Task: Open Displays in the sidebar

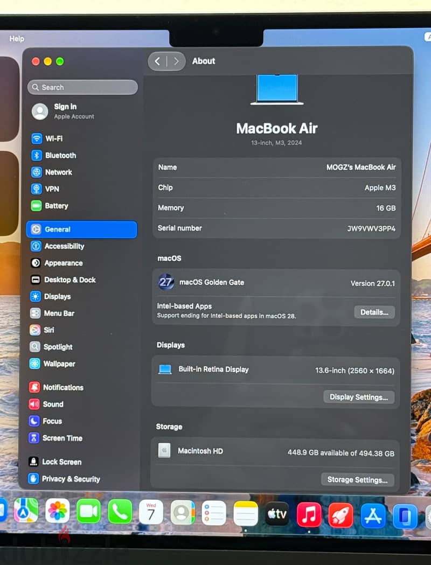Action: tap(51, 297)
